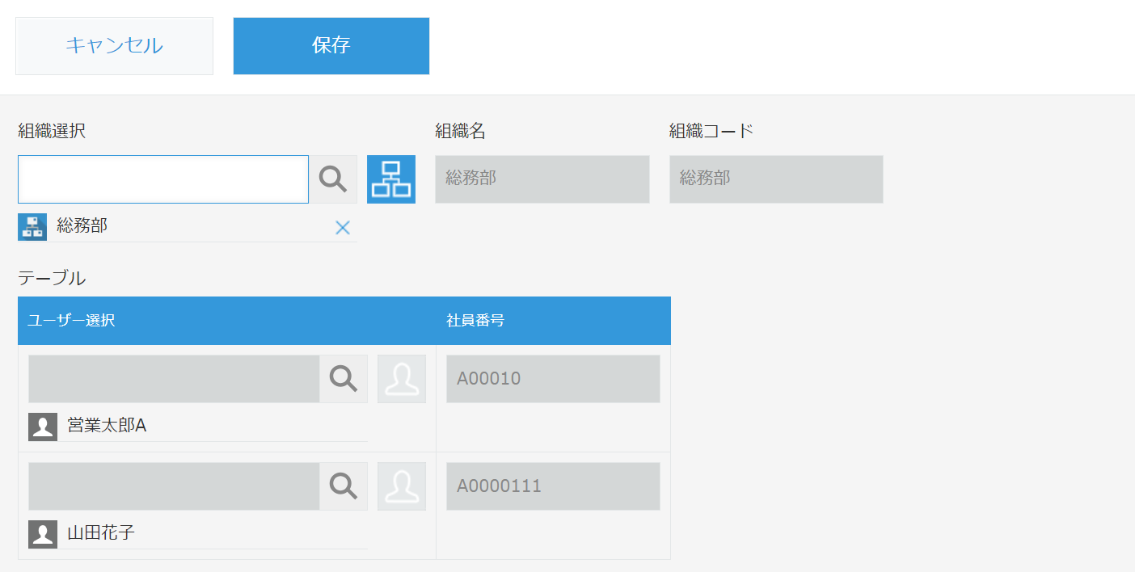Image resolution: width=1135 pixels, height=572 pixels.
Task: Click the 組織選択 field label
Action: (52, 131)
